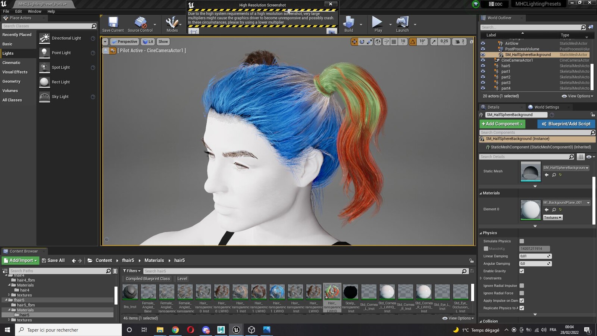
Task: Select the Scalp material thumbnail
Action: [350, 292]
